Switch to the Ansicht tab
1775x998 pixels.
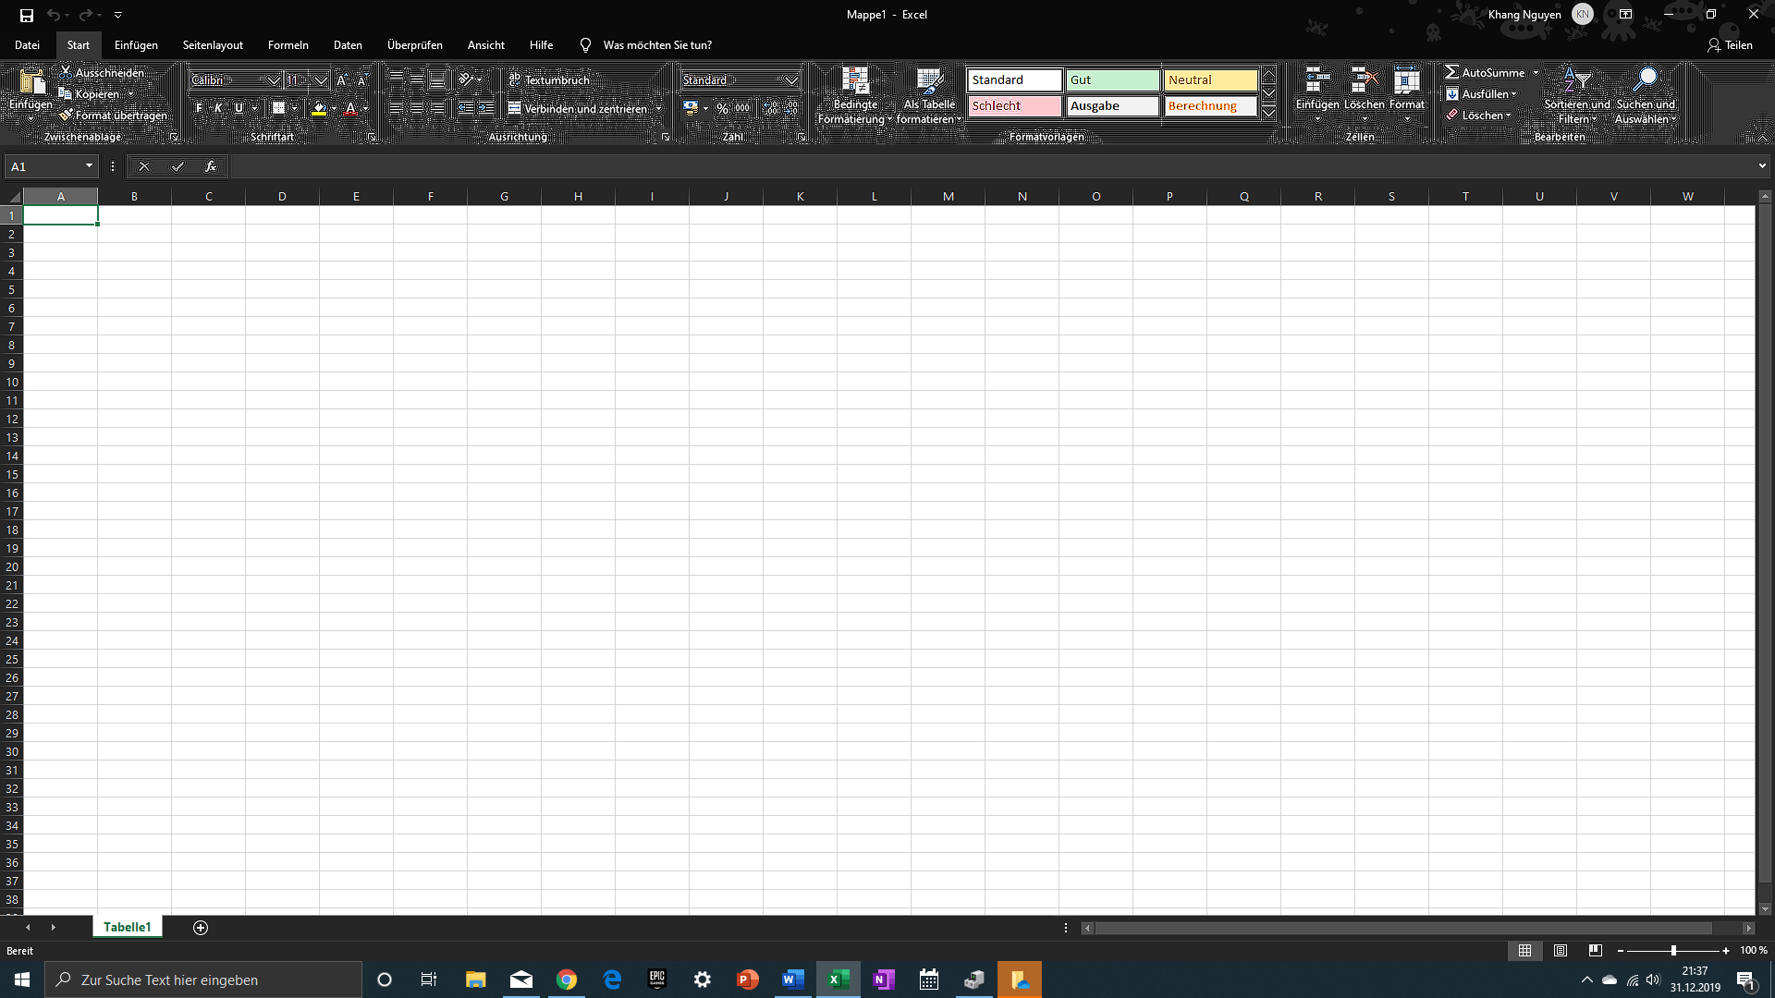point(485,44)
